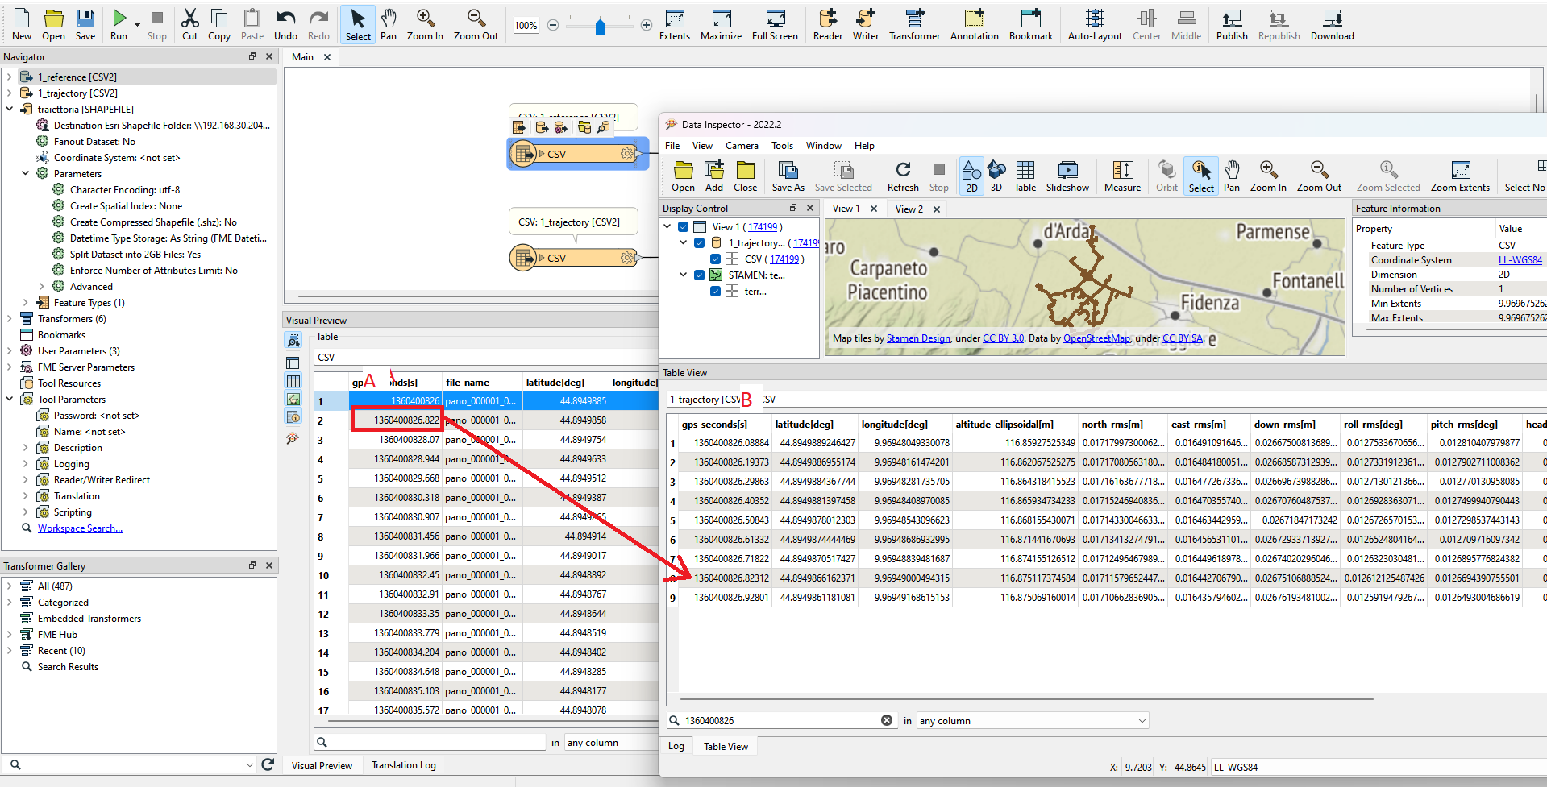Click the zoom-in plus beside the slider
This screenshot has height=787, width=1547.
[647, 26]
